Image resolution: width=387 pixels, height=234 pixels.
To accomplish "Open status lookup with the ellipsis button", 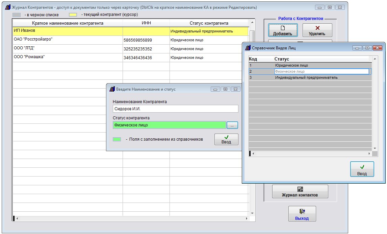I will [232, 125].
